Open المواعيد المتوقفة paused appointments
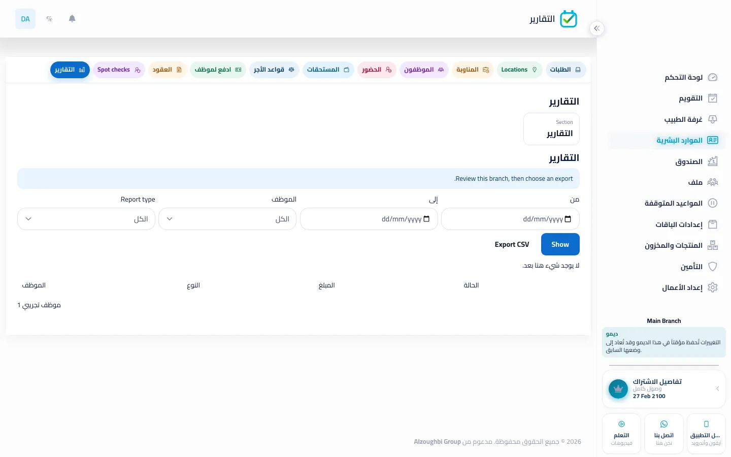 click(681, 203)
